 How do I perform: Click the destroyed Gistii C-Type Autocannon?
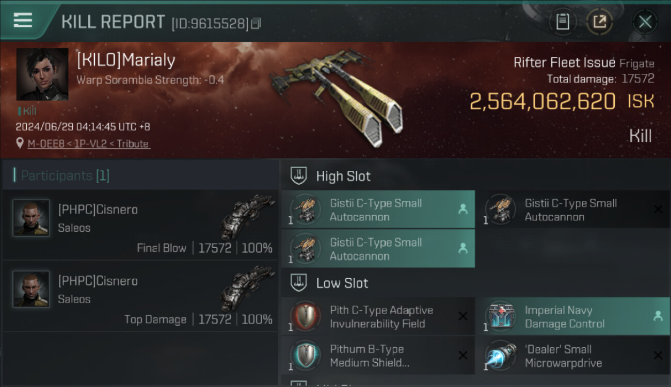click(572, 210)
